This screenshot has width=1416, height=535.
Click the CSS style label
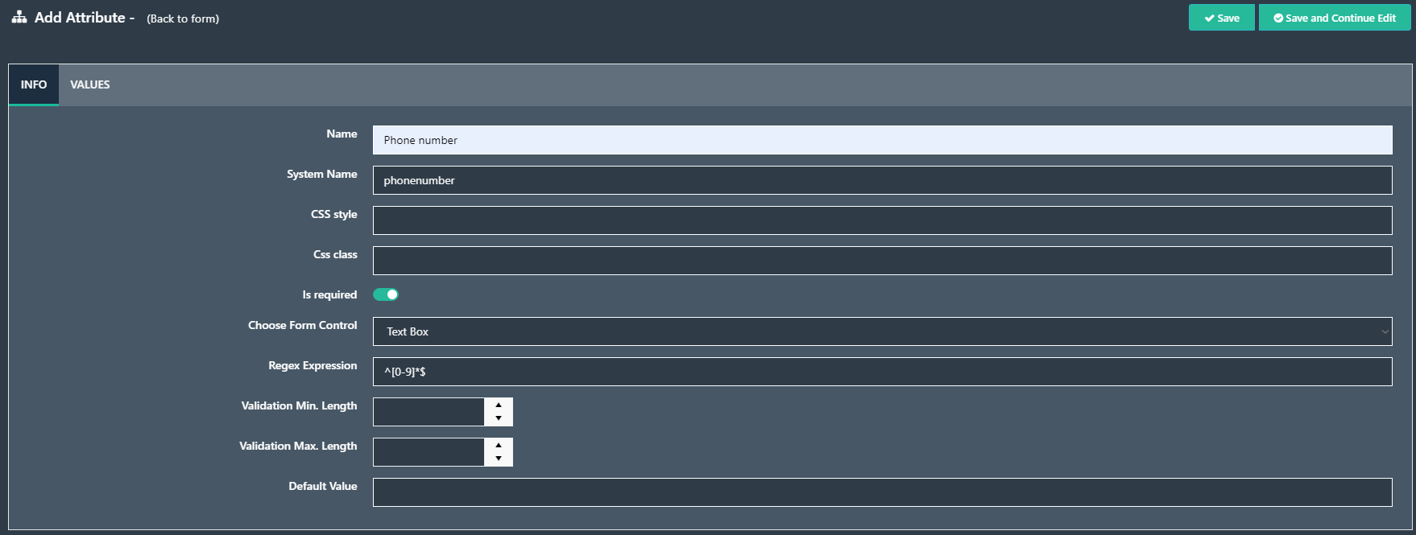point(334,214)
